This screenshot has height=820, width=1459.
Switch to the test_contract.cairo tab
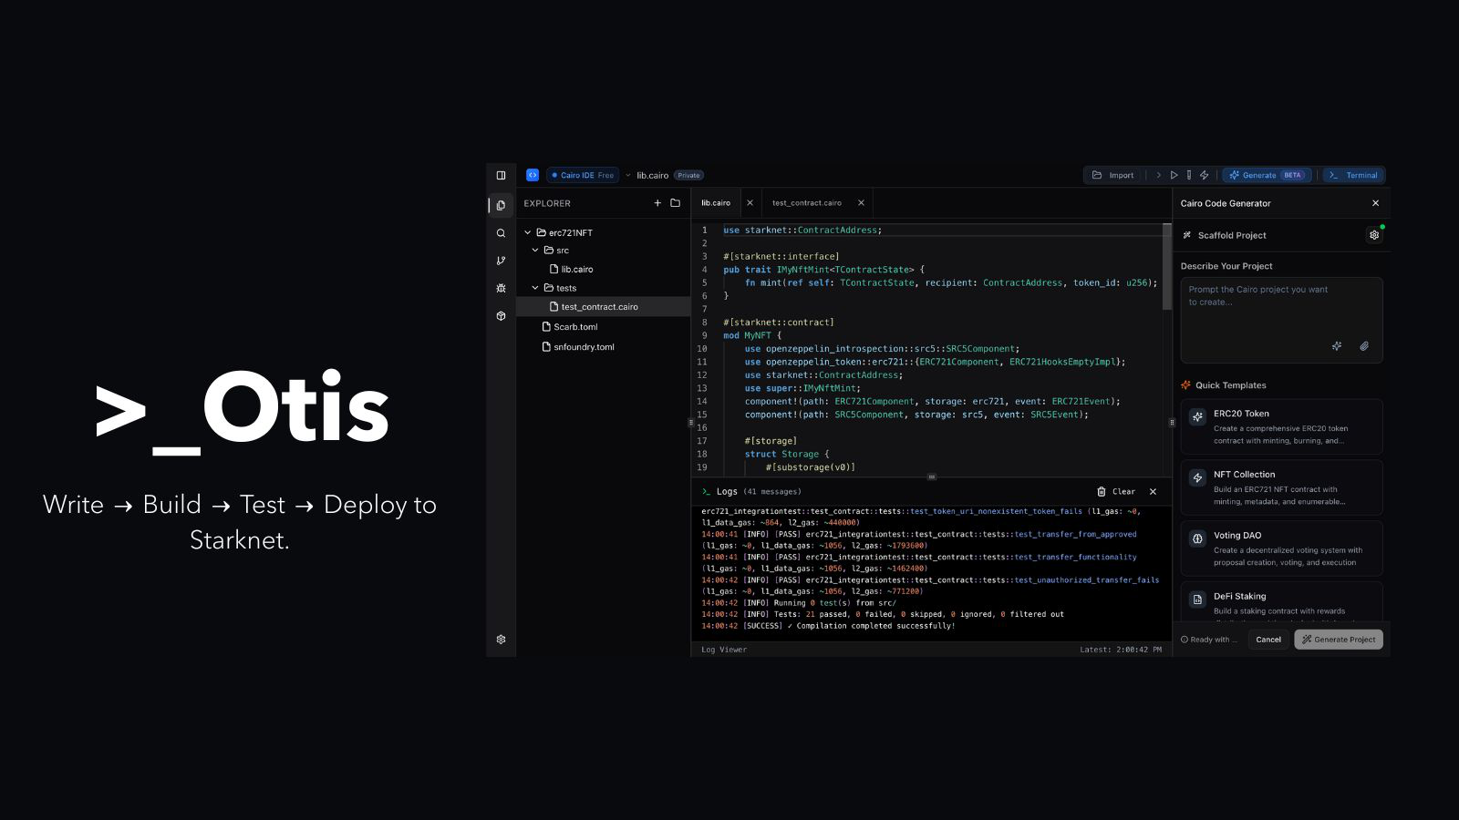806,202
